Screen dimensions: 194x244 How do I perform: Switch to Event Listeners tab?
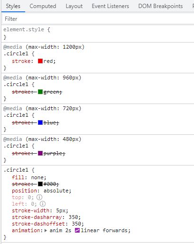coord(111,6)
